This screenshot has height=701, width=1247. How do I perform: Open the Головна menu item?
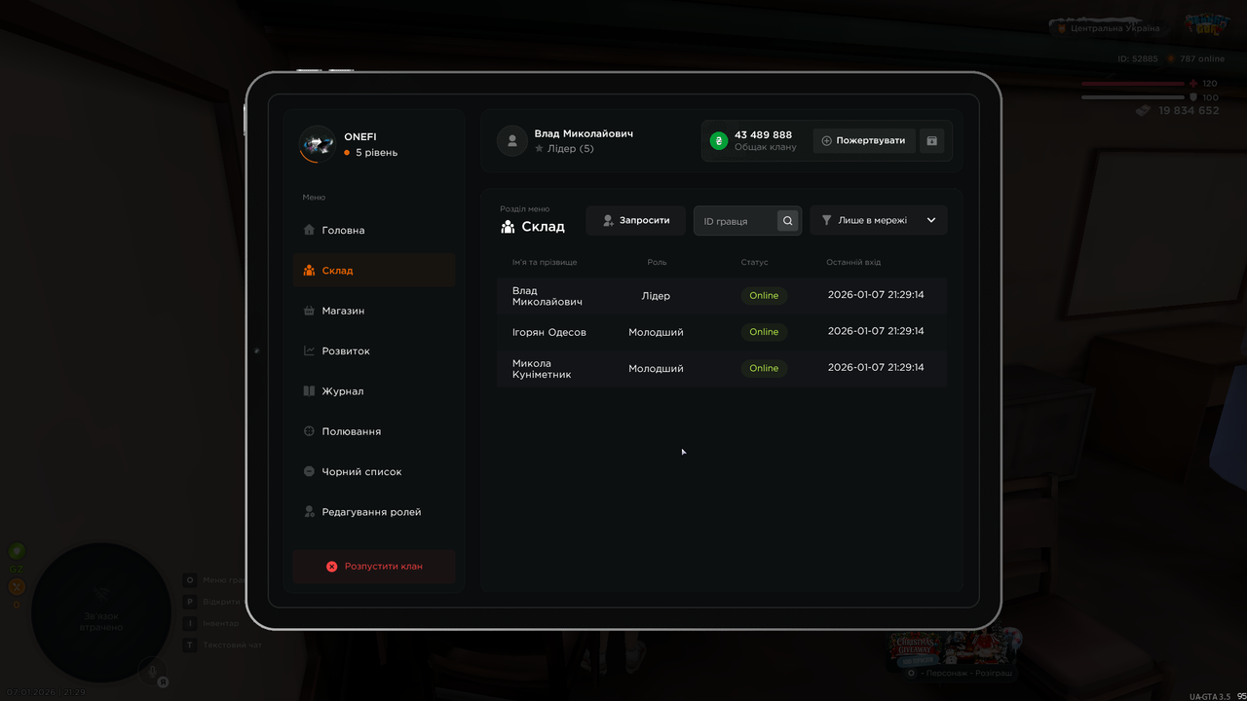[x=374, y=231]
